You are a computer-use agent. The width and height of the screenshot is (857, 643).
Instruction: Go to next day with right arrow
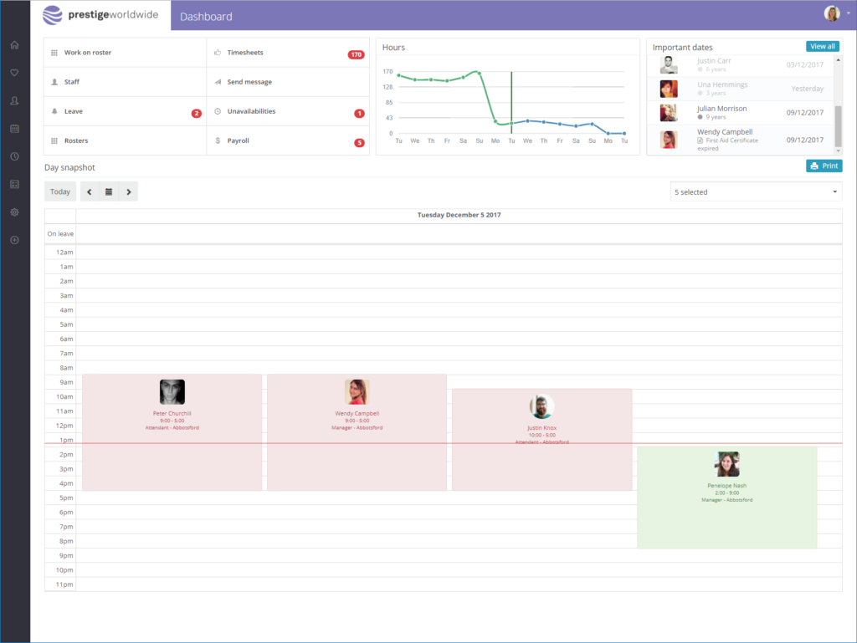(x=128, y=191)
